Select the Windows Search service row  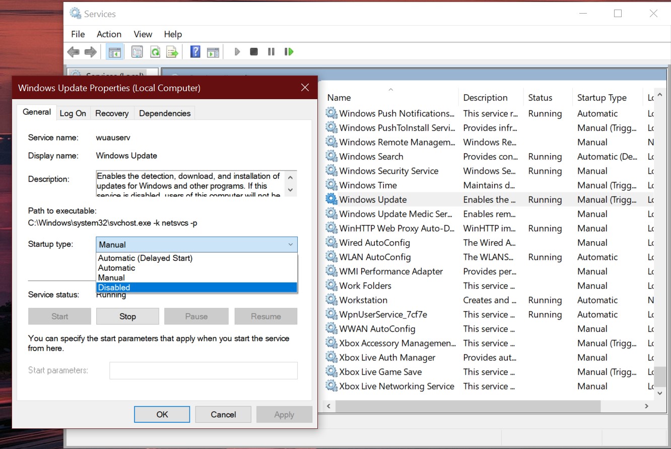pyautogui.click(x=371, y=157)
